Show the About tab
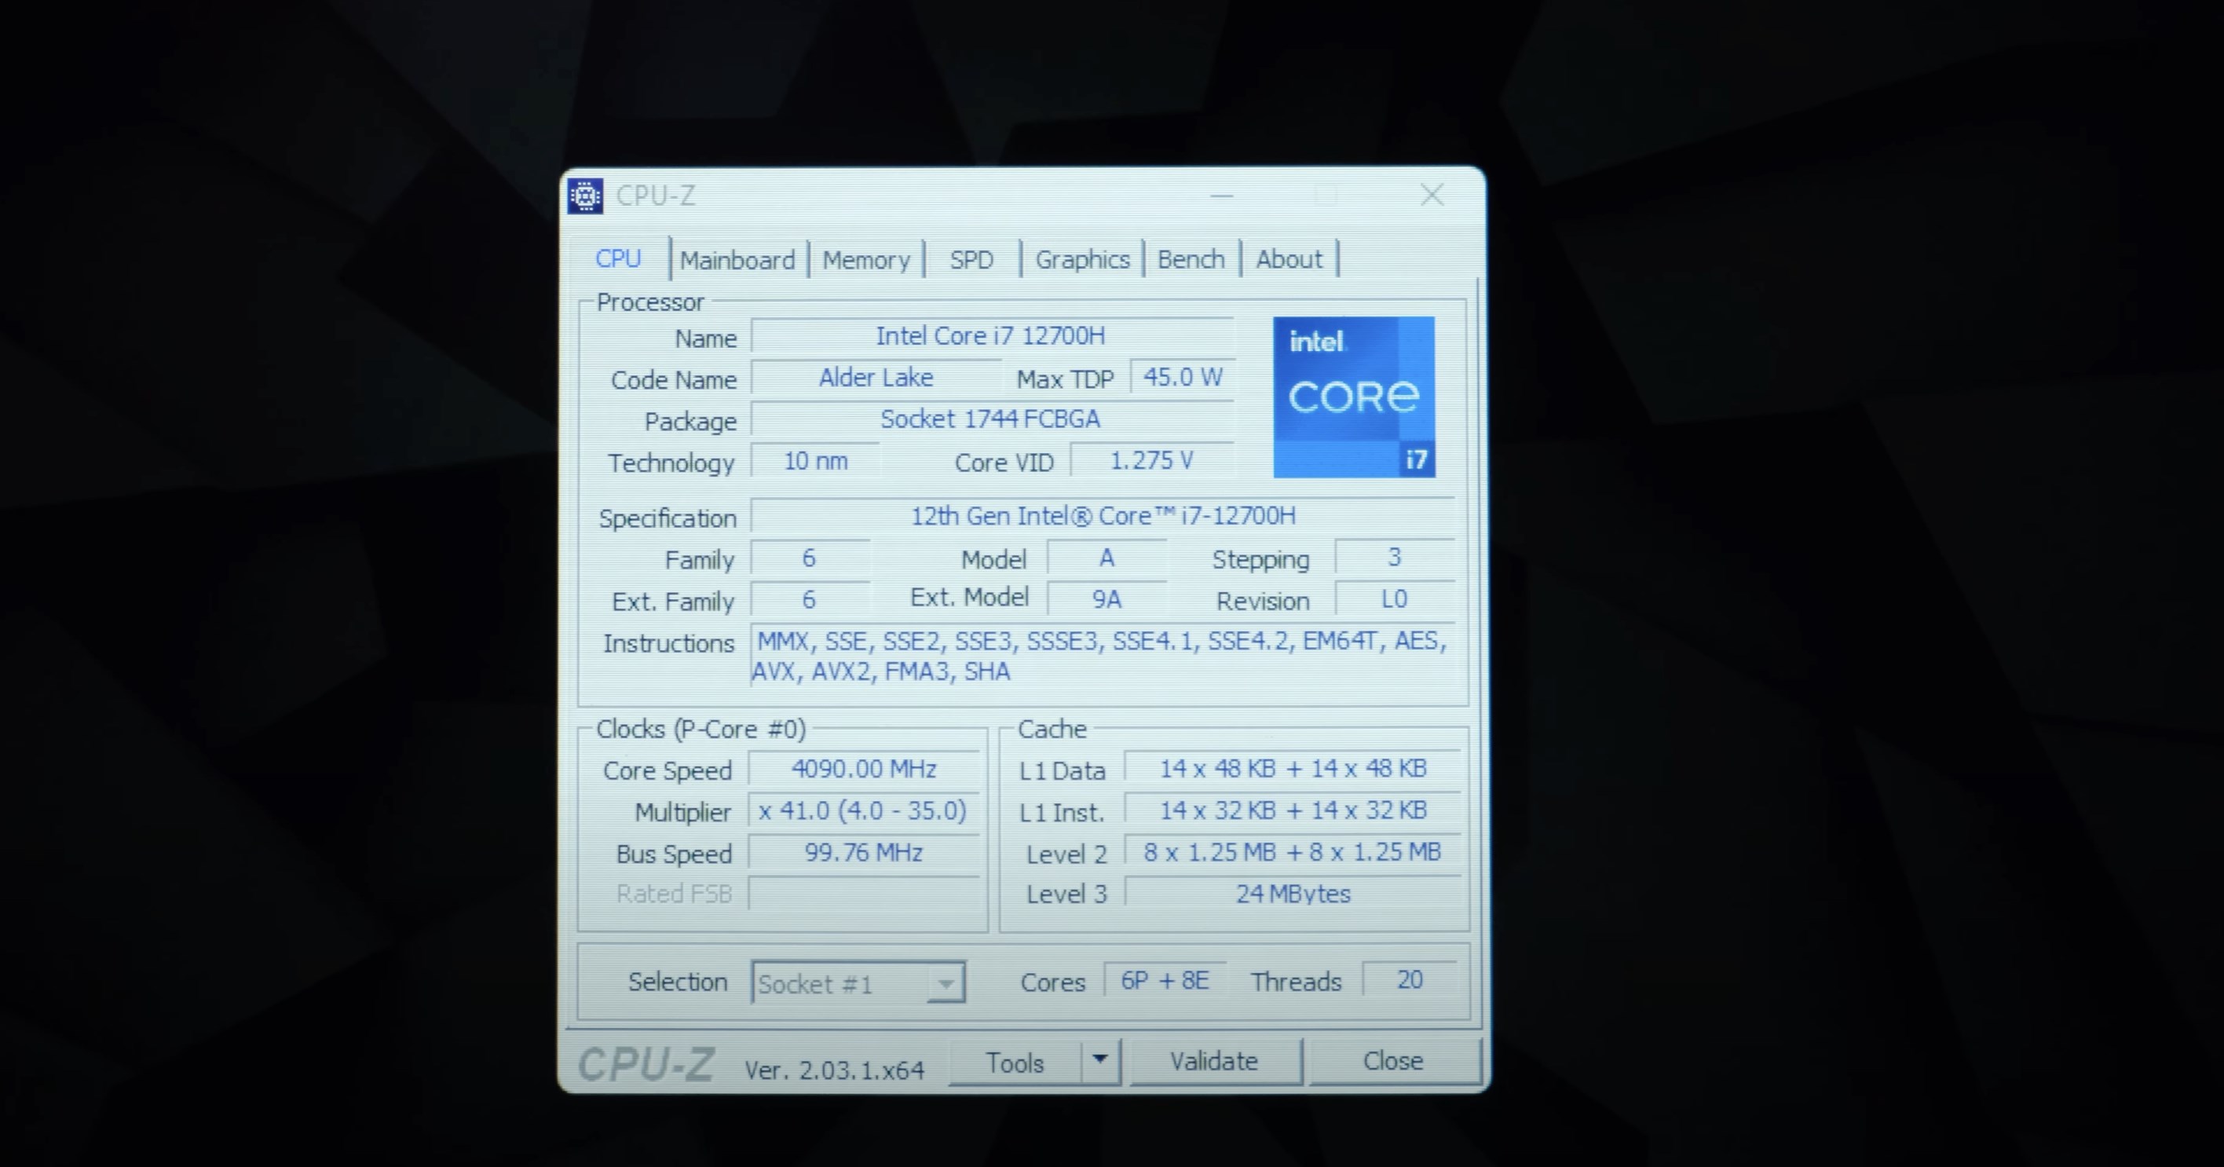The image size is (2224, 1167). (1289, 259)
